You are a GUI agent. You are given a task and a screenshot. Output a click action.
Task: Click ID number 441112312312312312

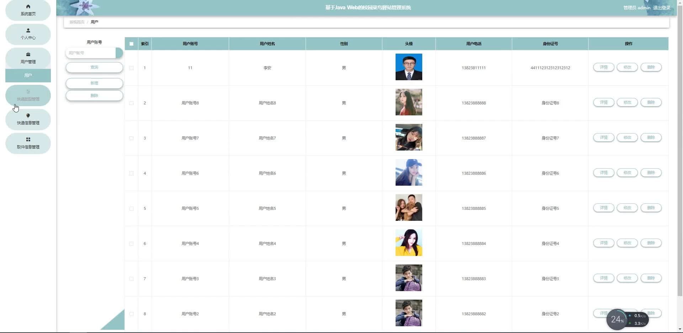point(550,68)
